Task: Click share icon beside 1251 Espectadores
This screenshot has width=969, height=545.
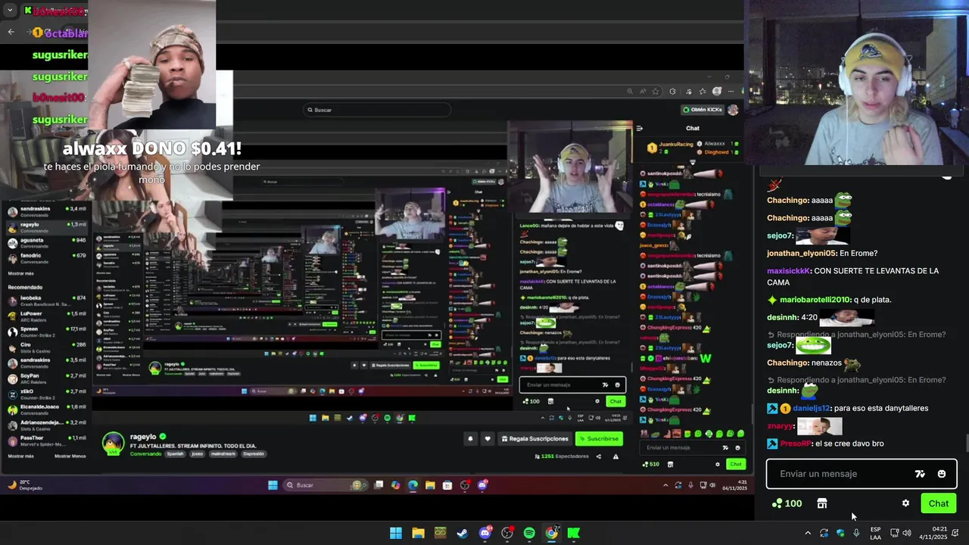Action: pyautogui.click(x=599, y=456)
